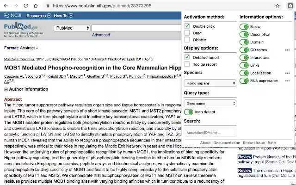Click the browser back arrow
The image size is (296, 185).
click(6, 6)
